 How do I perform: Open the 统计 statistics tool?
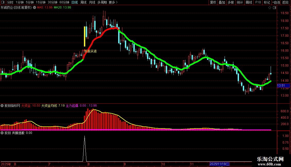click(x=240, y=2)
